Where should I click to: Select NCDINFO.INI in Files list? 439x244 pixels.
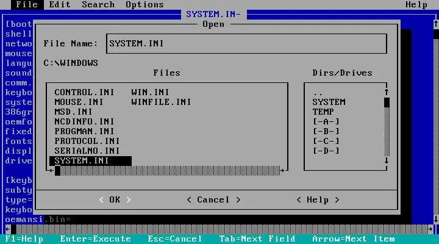84,121
